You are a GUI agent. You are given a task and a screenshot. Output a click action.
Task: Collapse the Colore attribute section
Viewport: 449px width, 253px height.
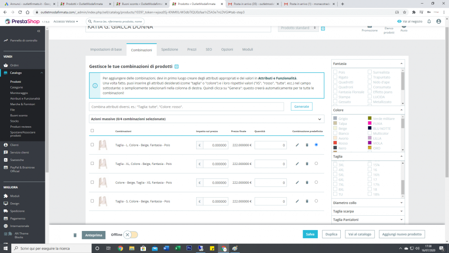click(x=401, y=110)
